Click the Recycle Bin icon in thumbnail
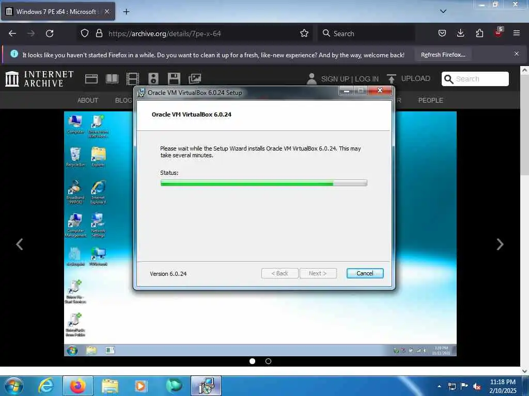Viewport: 529px width, 396px height. (x=75, y=157)
